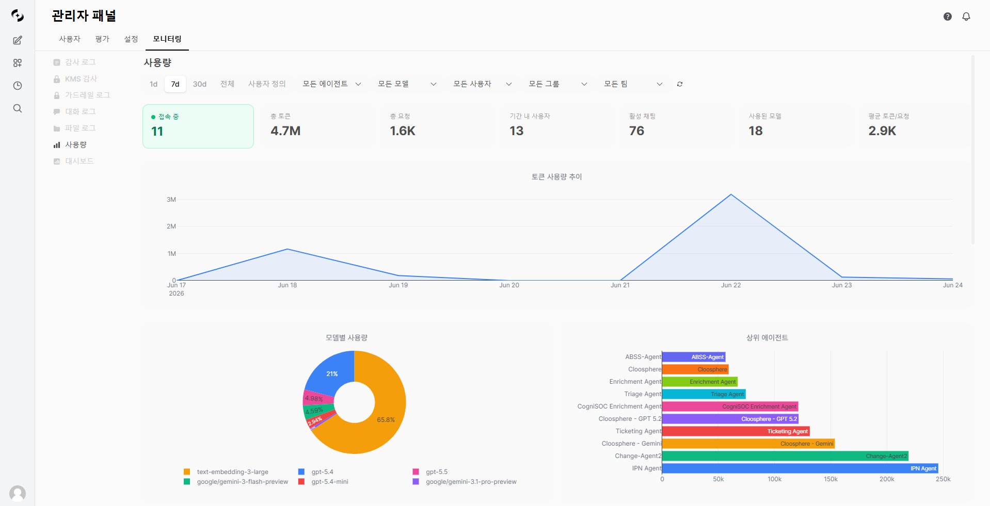The height and width of the screenshot is (506, 990).
Task: Select the 30d time range
Action: coord(200,84)
